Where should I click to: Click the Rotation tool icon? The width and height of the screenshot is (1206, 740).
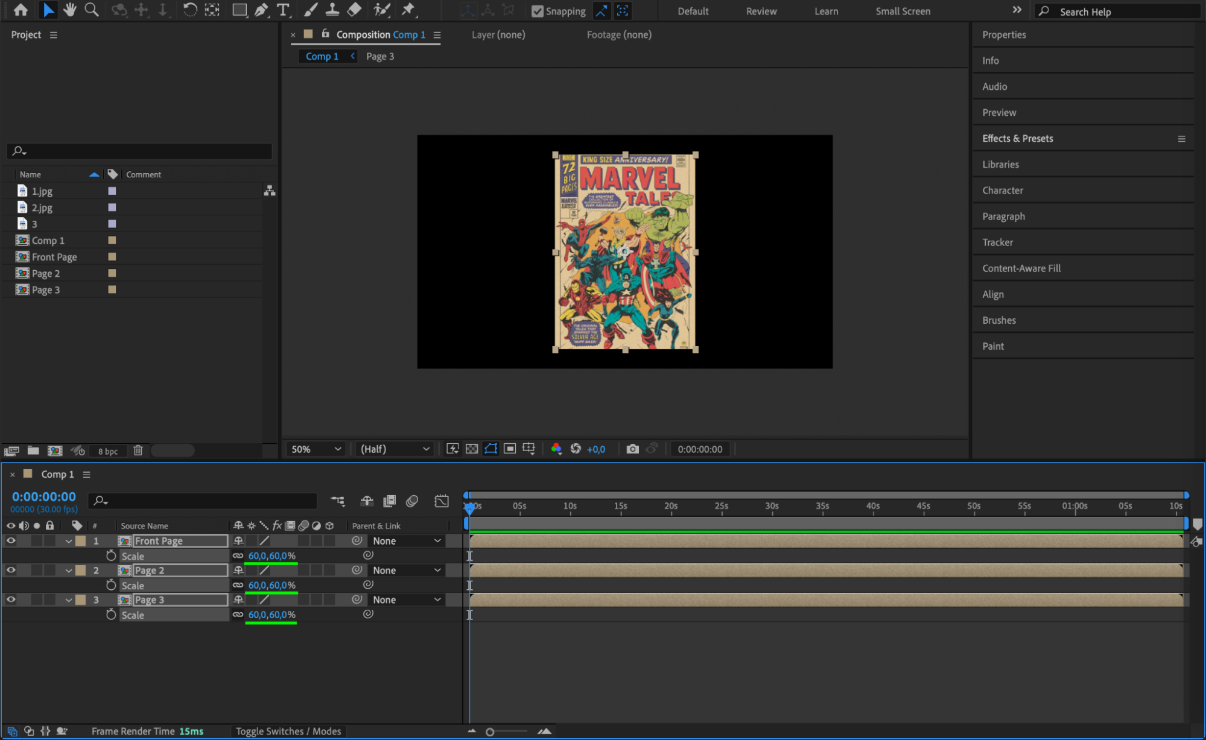[189, 10]
